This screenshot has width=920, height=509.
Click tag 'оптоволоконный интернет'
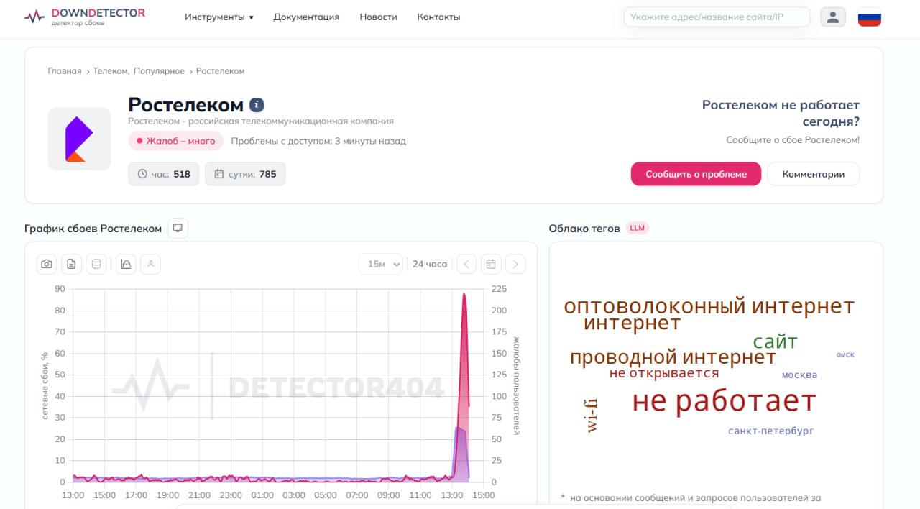coord(709,306)
